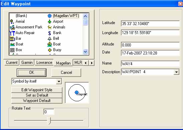The image size is (183, 130).
Task: Select the Box square symbol icon
Action: point(12,50)
